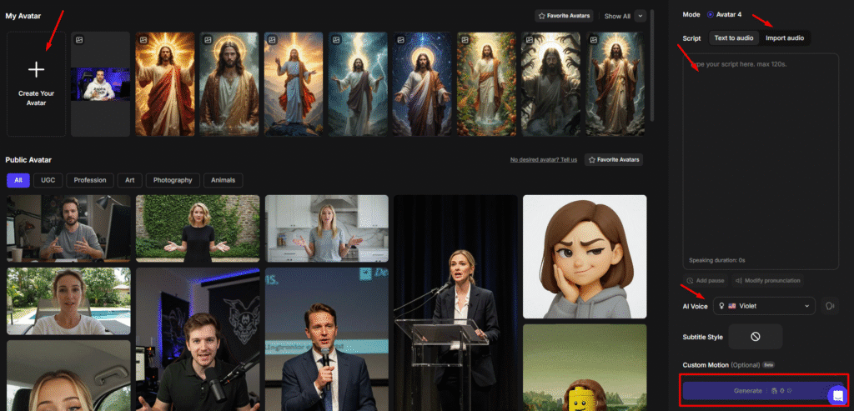The height and width of the screenshot is (411, 854).
Task: Switch script mode to Import audio
Action: 785,38
